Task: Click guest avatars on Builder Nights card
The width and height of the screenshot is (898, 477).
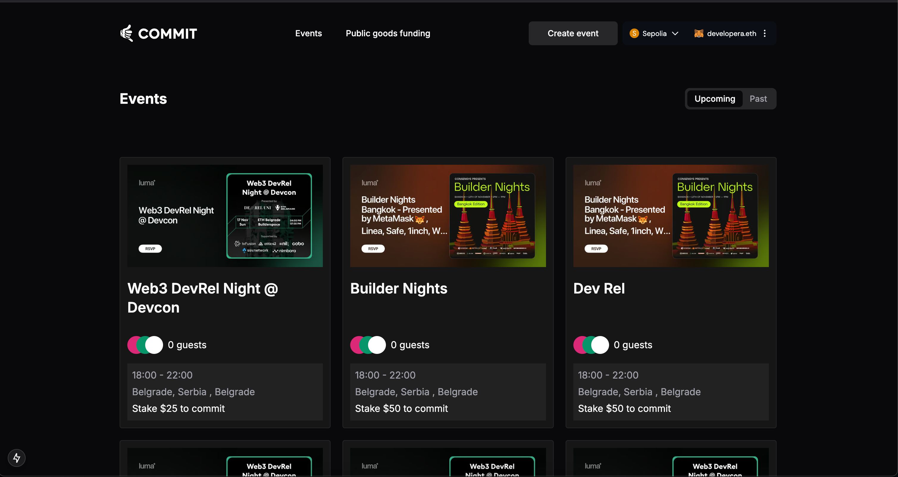Action: pyautogui.click(x=368, y=345)
